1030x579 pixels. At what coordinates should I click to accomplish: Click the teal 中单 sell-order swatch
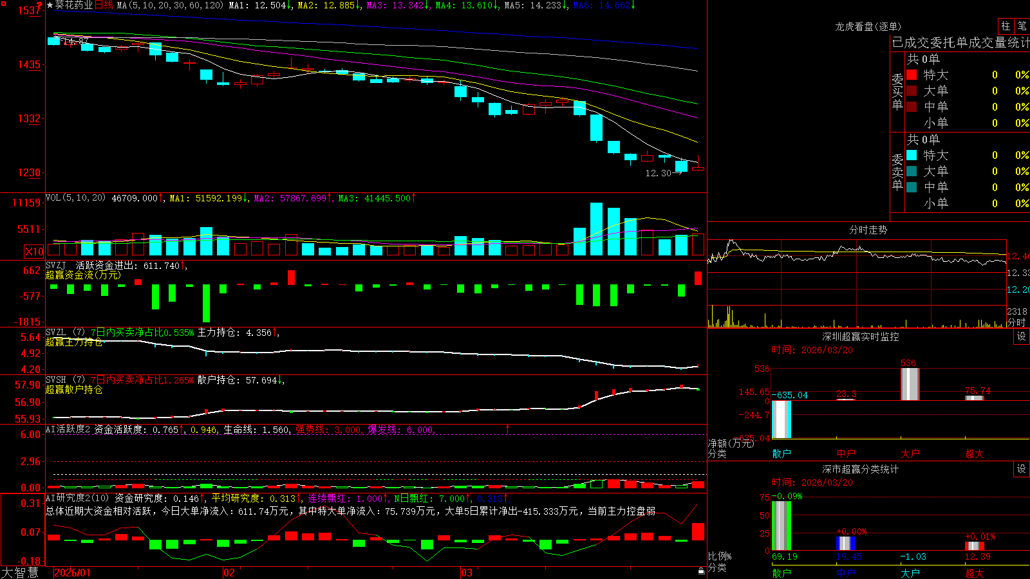[912, 187]
